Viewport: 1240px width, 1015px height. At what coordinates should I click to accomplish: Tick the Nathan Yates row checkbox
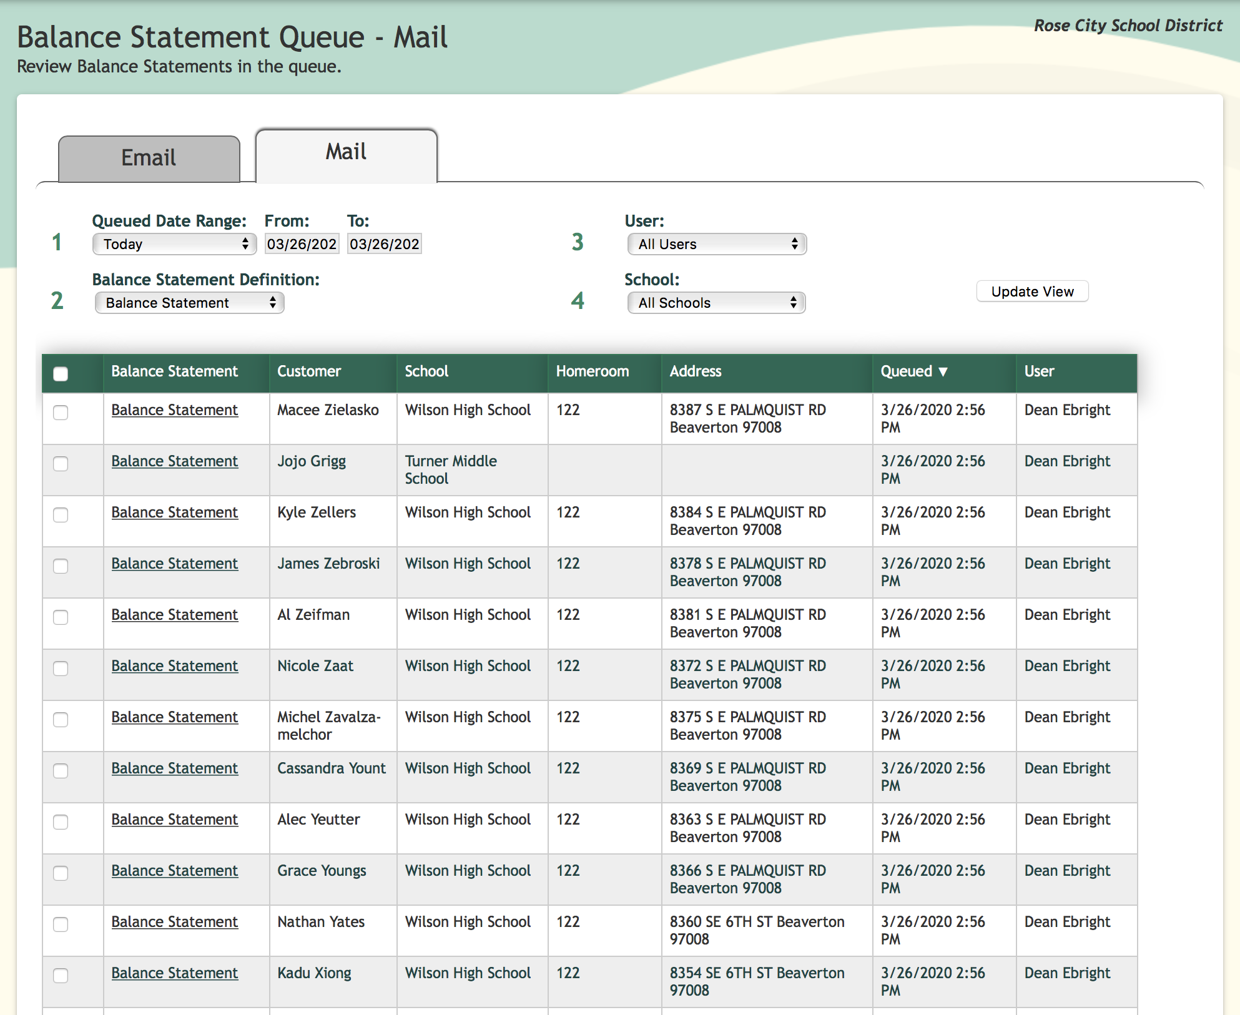(61, 924)
